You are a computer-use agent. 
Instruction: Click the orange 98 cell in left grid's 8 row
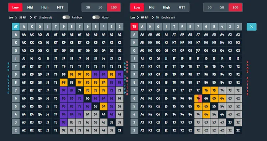click(64, 82)
